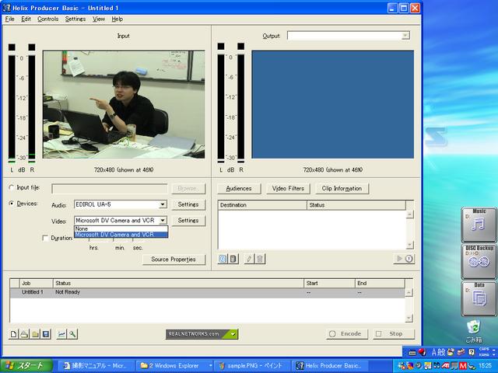Click the play and clock button under destinations
This screenshot has width=498, height=373.
(x=404, y=259)
